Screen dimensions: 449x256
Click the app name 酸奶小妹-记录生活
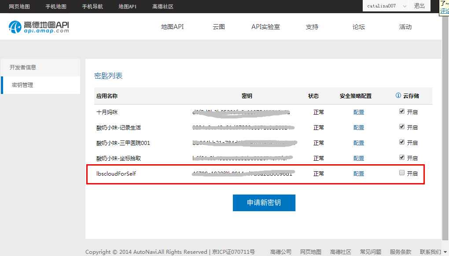(118, 127)
